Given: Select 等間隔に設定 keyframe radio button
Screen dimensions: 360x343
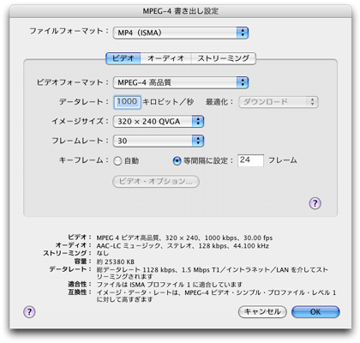Looking at the screenshot, I should coord(177,161).
